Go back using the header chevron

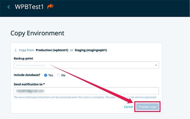pos(9,7)
